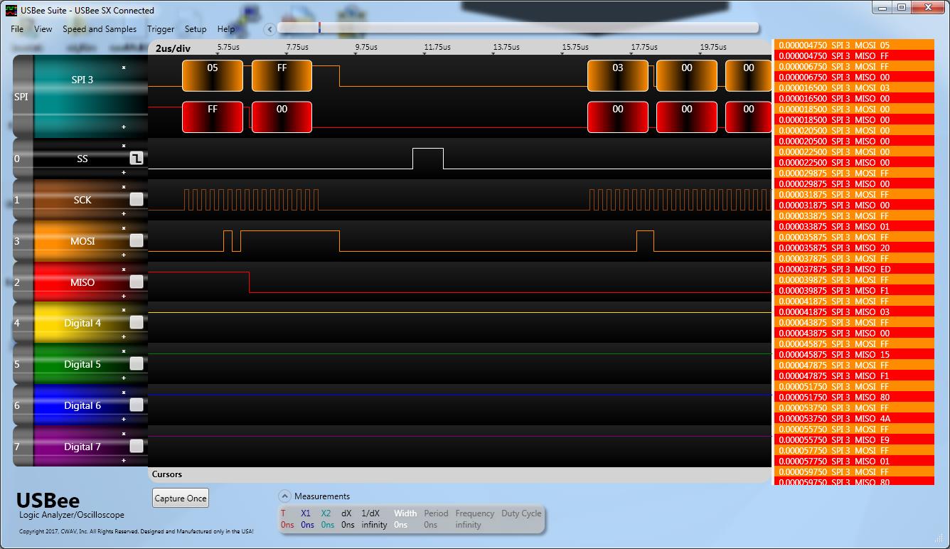Viewport: 950px width, 549px height.
Task: Open the Trigger menu
Action: (161, 29)
